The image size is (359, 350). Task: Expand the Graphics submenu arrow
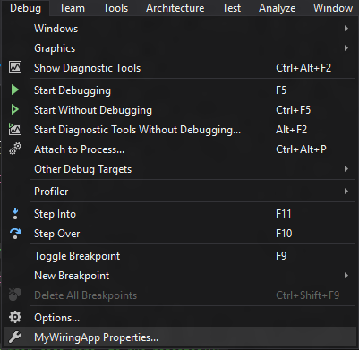coord(346,48)
